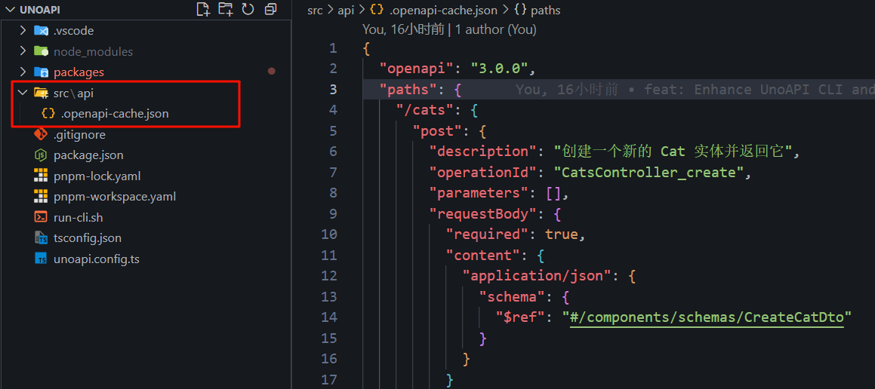The height and width of the screenshot is (389, 875).
Task: Click the src breadcrumb item
Action: (x=316, y=11)
